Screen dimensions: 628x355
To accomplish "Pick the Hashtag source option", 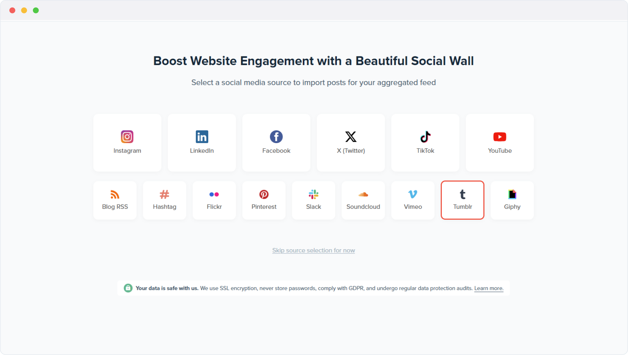I will tap(164, 200).
